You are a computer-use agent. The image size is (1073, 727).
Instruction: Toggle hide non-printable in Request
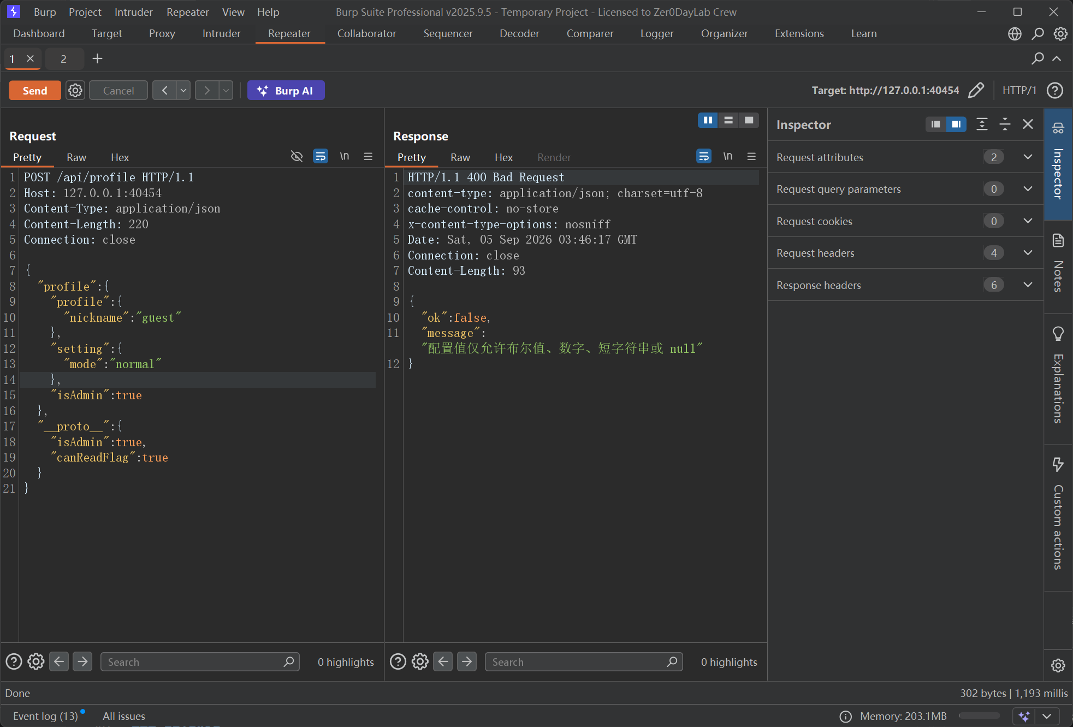[297, 157]
